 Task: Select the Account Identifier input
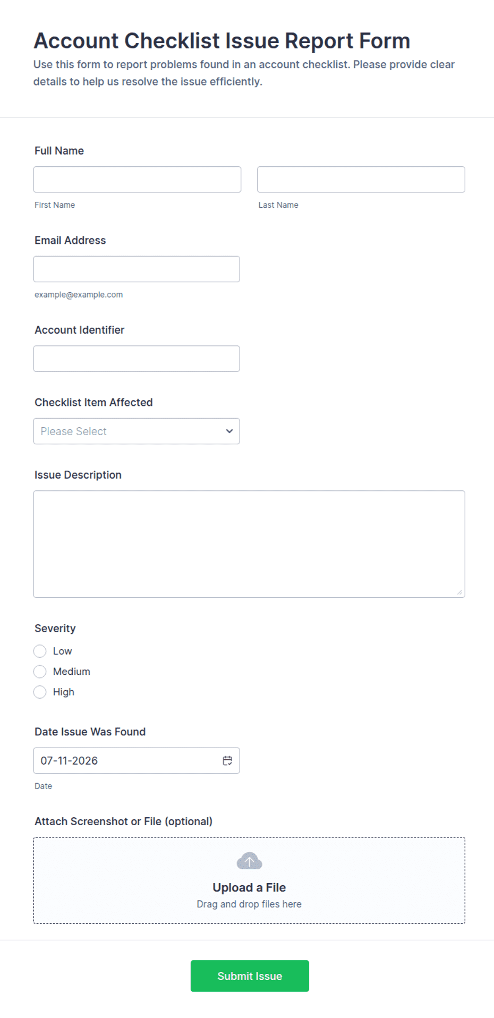tap(137, 359)
